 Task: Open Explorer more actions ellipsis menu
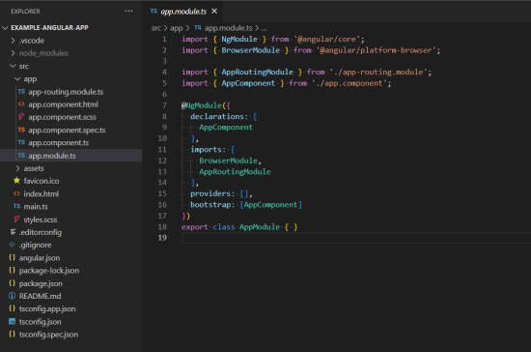128,12
